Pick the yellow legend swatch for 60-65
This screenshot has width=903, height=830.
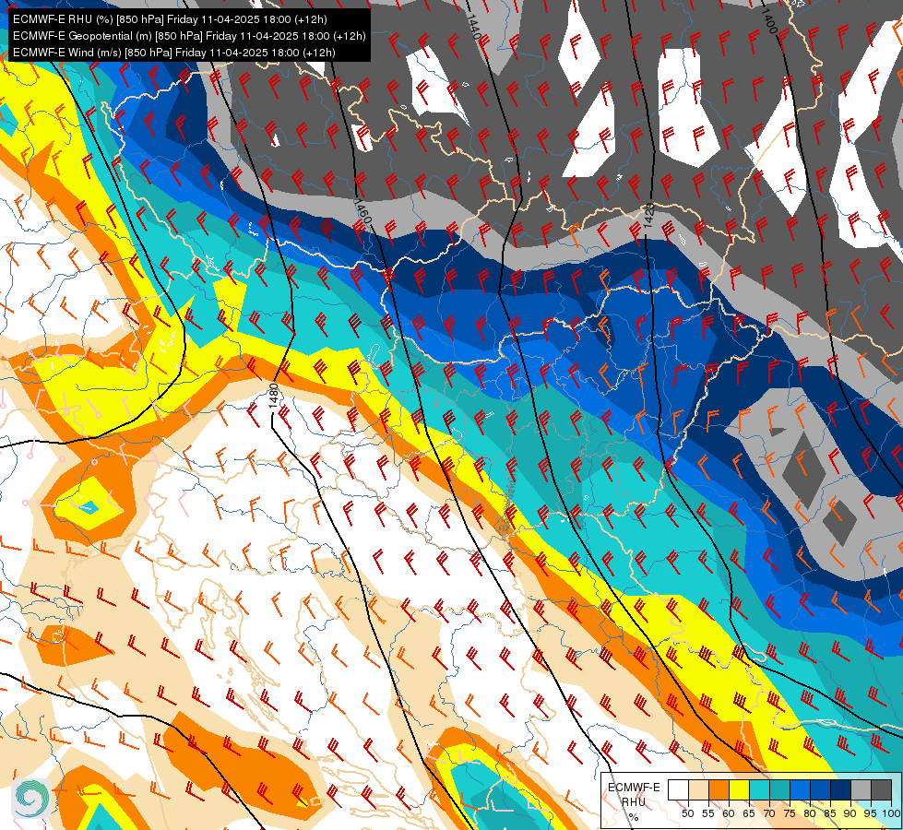tap(740, 789)
